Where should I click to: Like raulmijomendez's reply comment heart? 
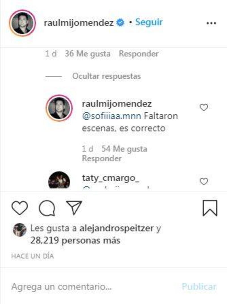[x=204, y=107]
